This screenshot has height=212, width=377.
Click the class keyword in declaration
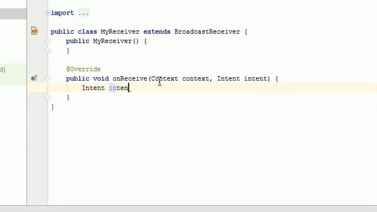point(87,31)
